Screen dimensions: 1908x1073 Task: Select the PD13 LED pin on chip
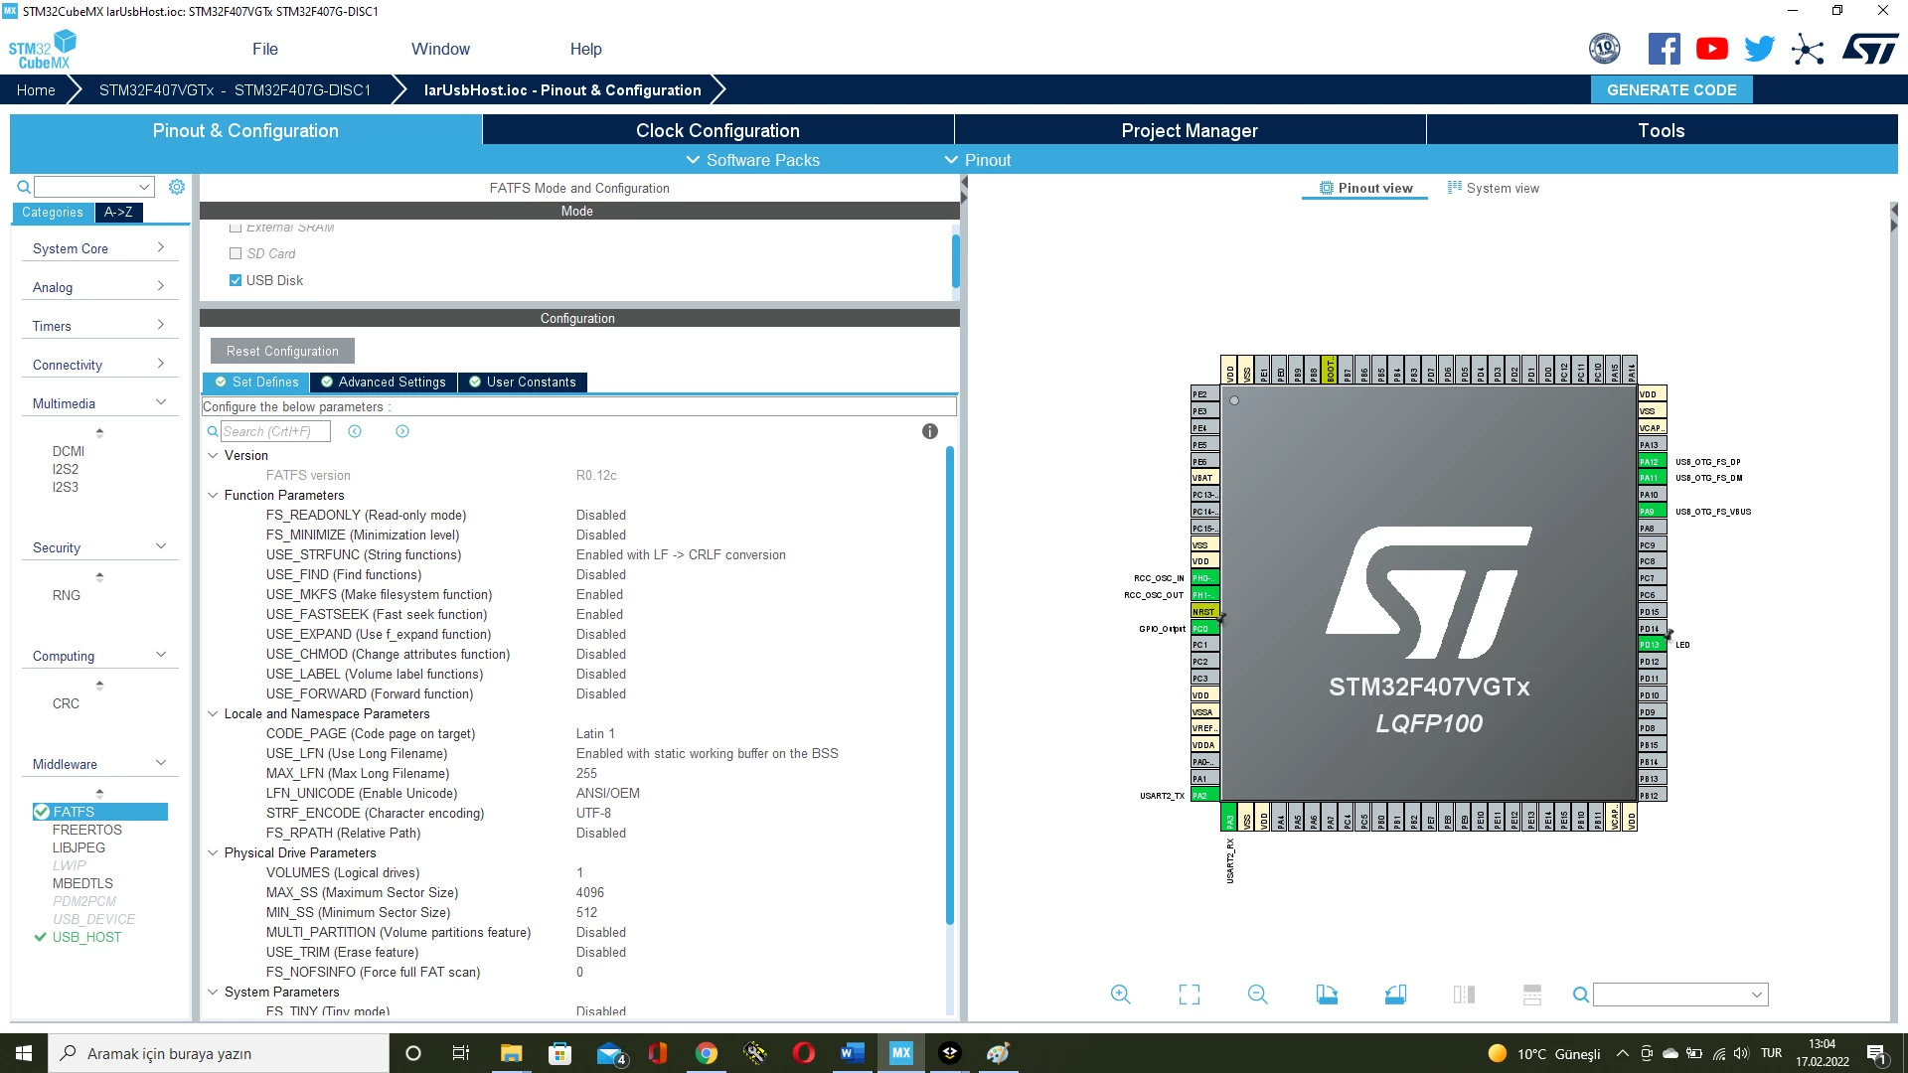1652,645
